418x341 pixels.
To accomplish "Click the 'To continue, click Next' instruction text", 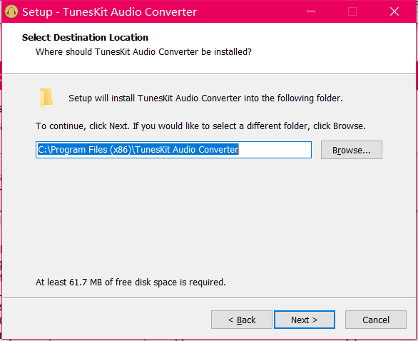I will [200, 126].
